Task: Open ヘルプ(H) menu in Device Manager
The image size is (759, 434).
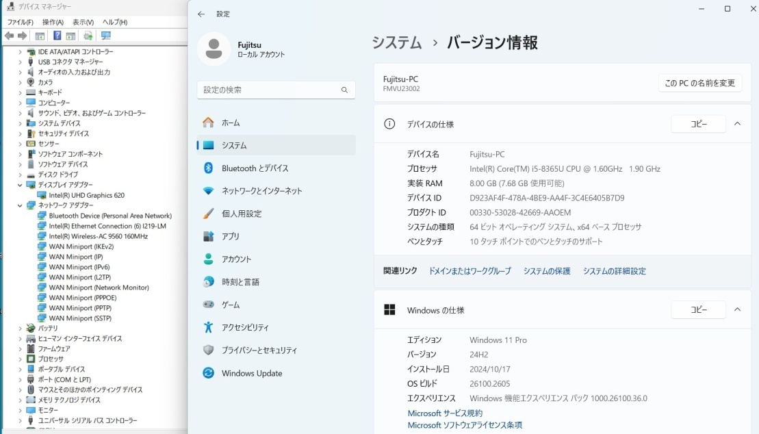Action: point(115,23)
